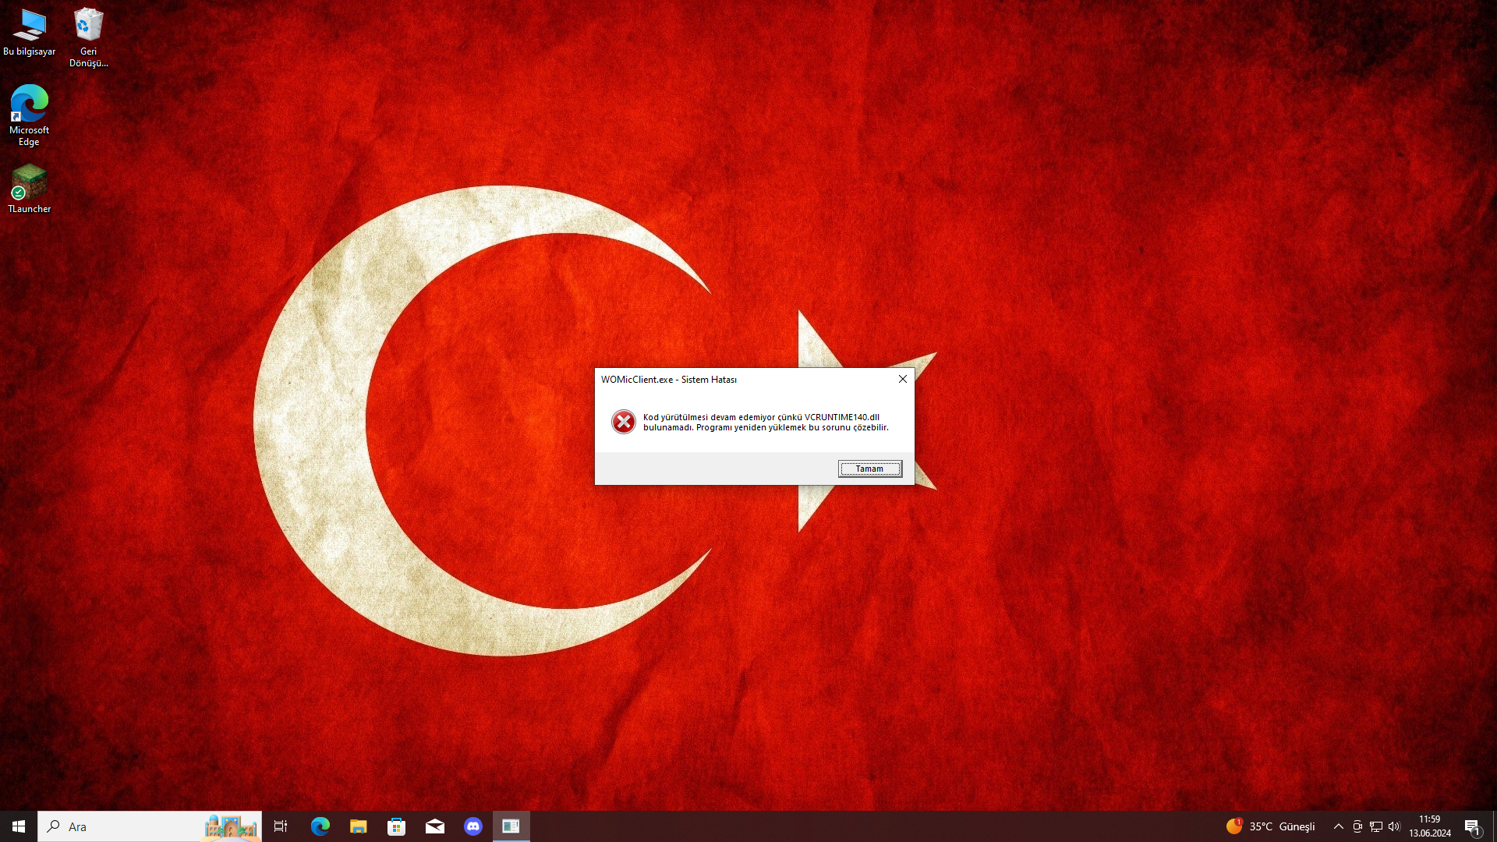Open the 35°C Güneşli weather widget
Screen dimensions: 1497x842
tap(1271, 826)
